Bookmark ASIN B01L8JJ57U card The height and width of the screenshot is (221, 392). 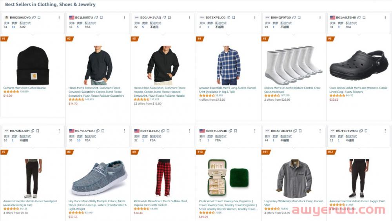click(x=101, y=18)
